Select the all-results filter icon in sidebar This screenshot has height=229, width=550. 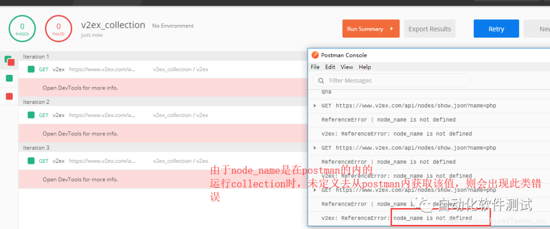tap(10, 61)
